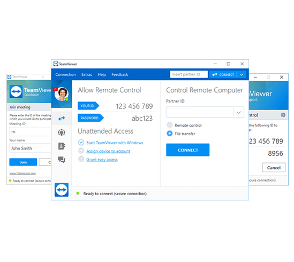Open the Connection menu
The image size is (294, 262).
click(65, 74)
